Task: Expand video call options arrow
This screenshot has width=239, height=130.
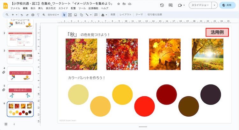Action: (x=184, y=5)
